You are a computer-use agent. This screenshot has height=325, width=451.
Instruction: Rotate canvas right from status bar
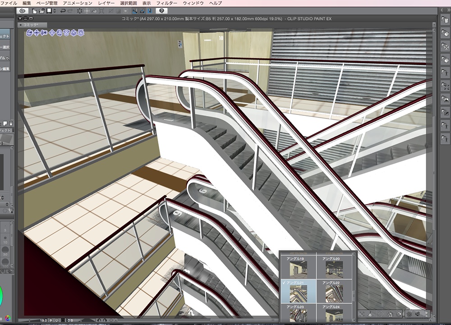coord(105,320)
